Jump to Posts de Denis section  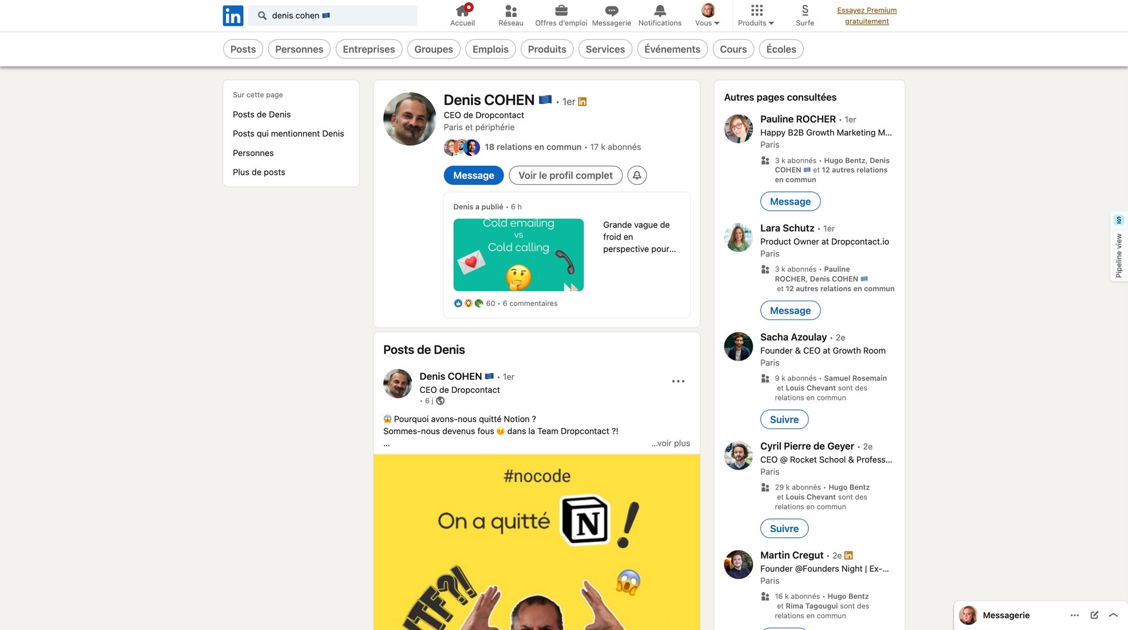(x=261, y=114)
